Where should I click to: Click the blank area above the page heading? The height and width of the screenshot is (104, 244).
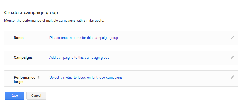coord(122,5)
